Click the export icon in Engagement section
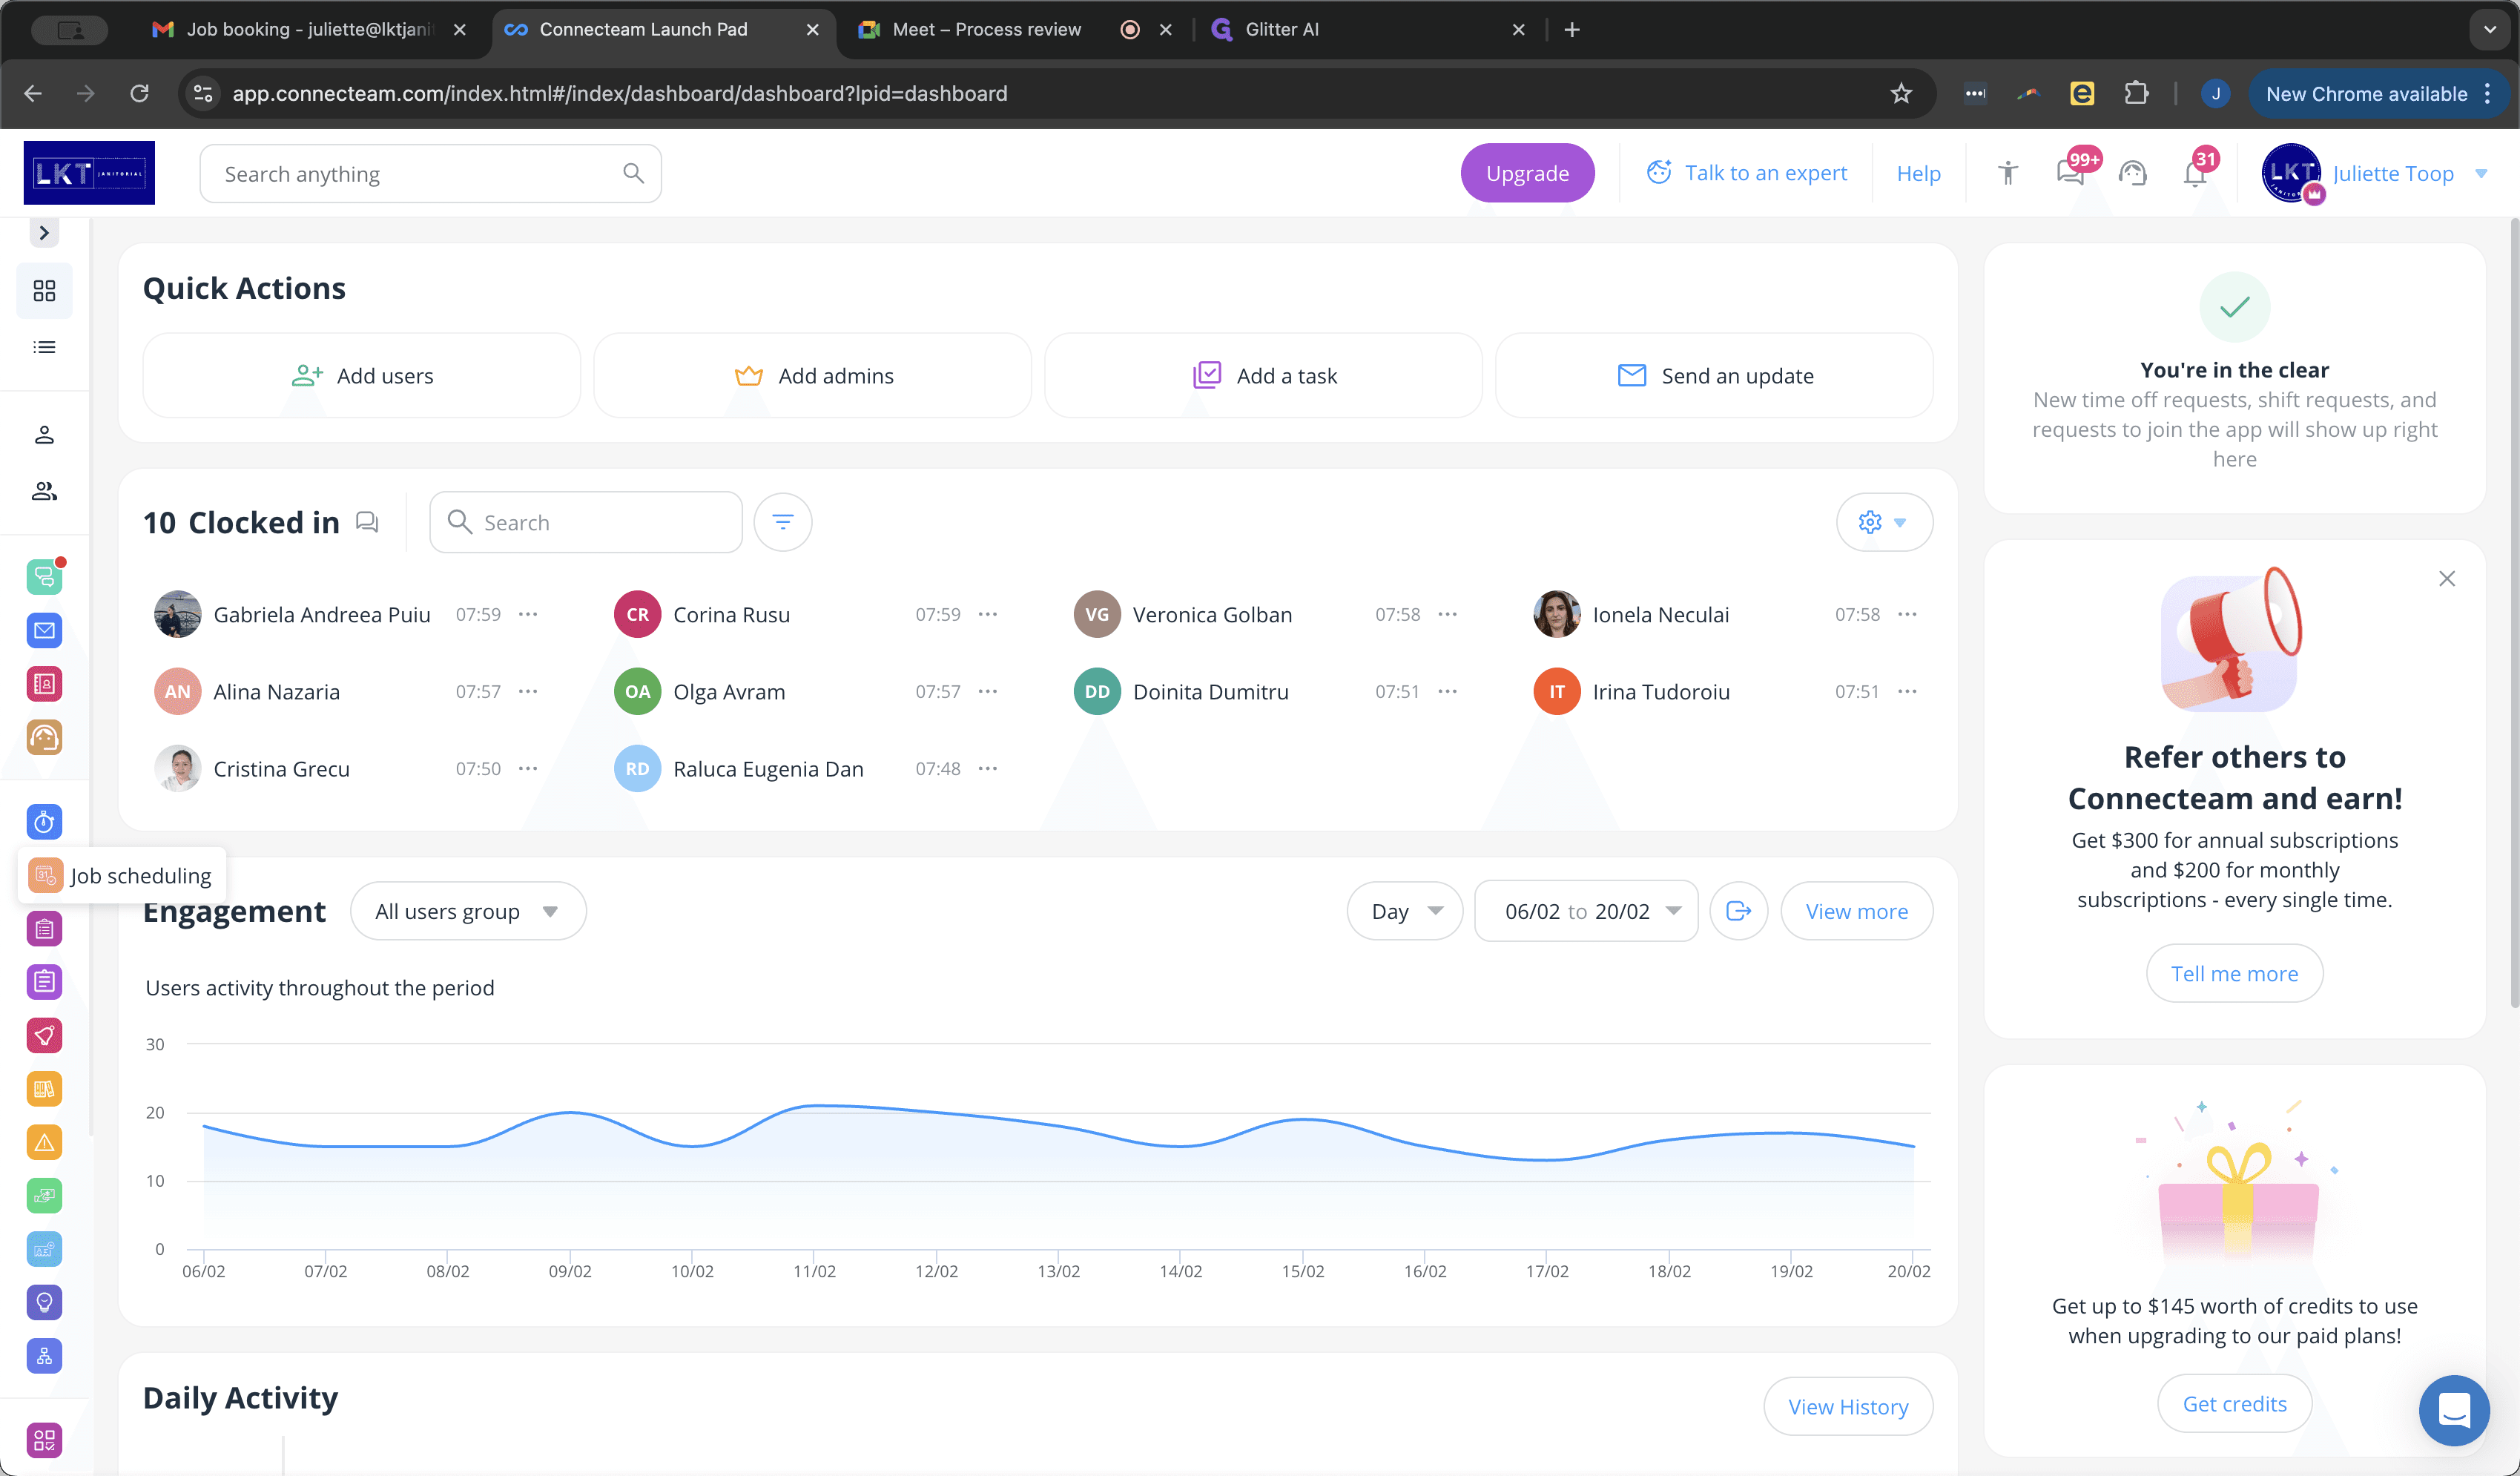Viewport: 2520px width, 1476px height. click(1739, 911)
